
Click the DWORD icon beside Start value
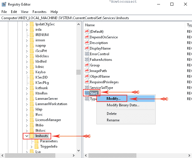pyautogui.click(x=87, y=93)
